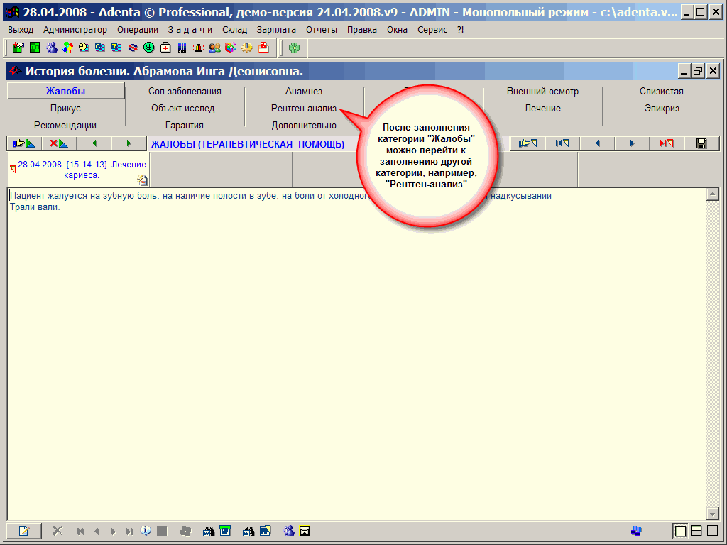Click the green clover icon in the toolbar
Image resolution: width=727 pixels, height=545 pixels.
(294, 48)
